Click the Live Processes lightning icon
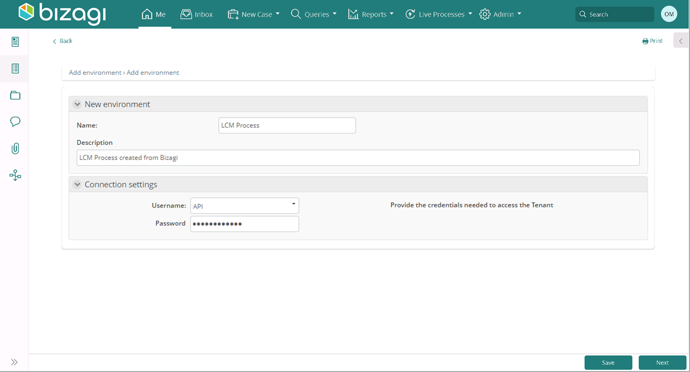Screen dimensions: 690x372 pyautogui.click(x=410, y=15)
